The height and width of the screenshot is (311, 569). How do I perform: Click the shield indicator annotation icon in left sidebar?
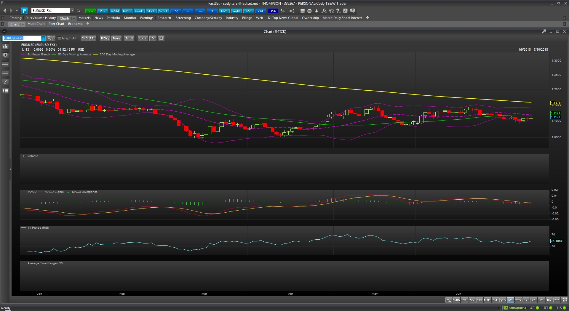[5, 55]
